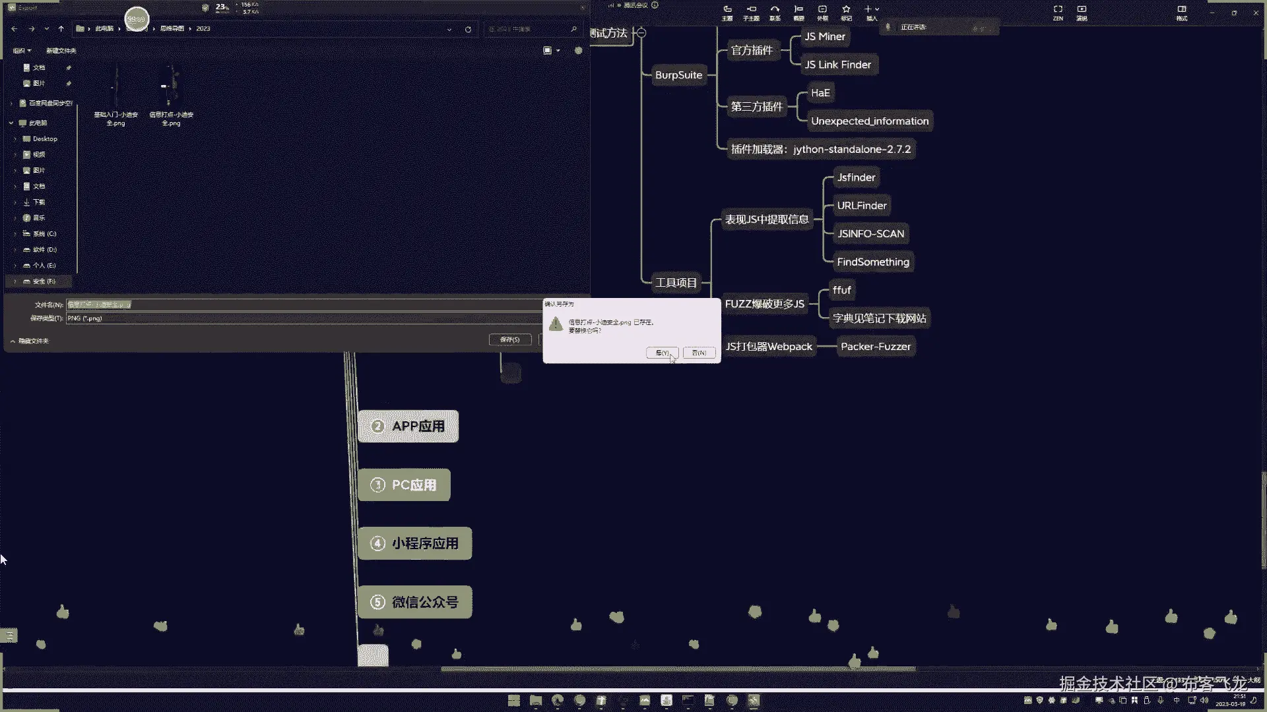Open the 组织 (Organize) menu

(22, 51)
